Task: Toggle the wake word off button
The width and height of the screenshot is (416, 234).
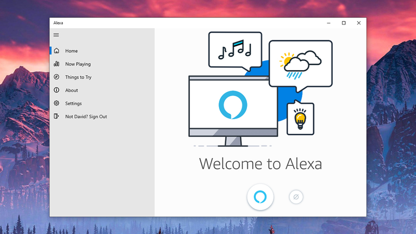Action: click(x=296, y=197)
